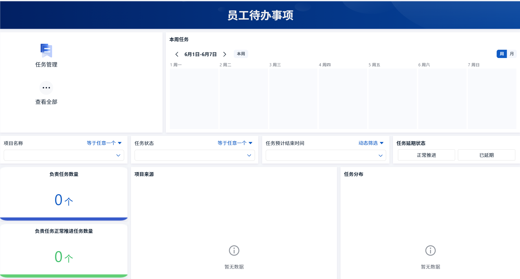Click the 任务预计结束时间 filter label
Image resolution: width=520 pixels, height=279 pixels.
(285, 143)
